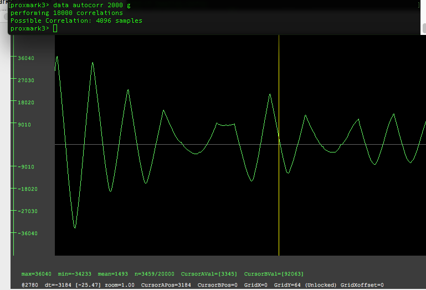Viewport: 426px width, 290px height.
Task: Click the 27030 y-axis label
Action: point(26,80)
